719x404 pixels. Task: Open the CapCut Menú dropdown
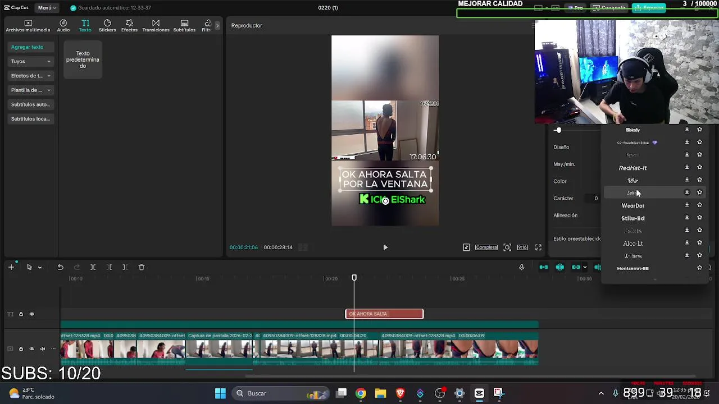click(47, 8)
